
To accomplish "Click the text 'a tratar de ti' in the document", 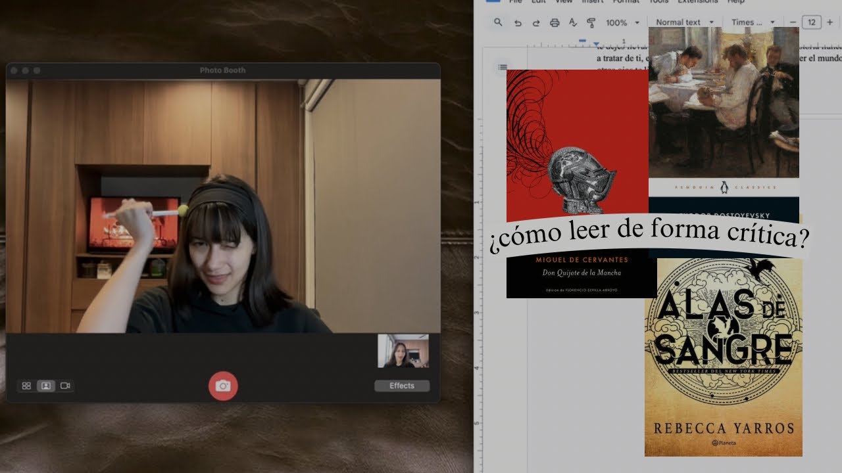I will point(618,58).
